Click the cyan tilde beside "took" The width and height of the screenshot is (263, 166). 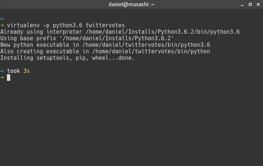tap(2, 71)
